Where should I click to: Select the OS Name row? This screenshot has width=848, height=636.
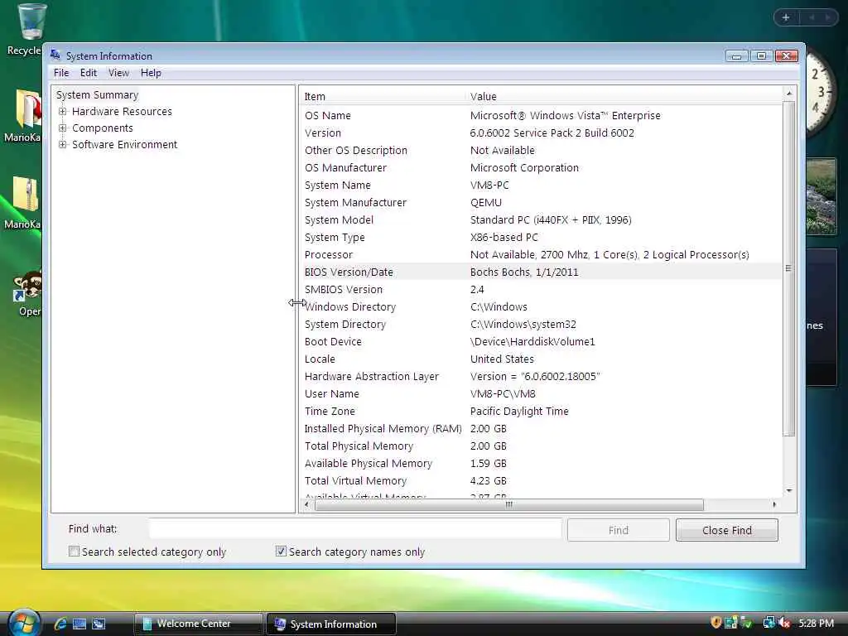coord(541,115)
